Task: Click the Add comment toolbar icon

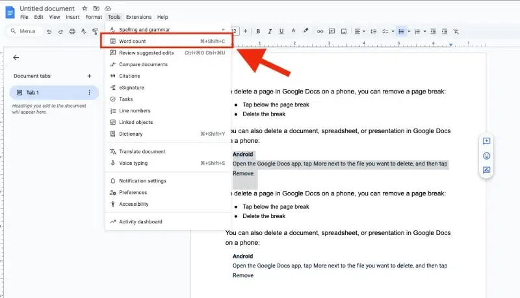Action: coord(331,31)
